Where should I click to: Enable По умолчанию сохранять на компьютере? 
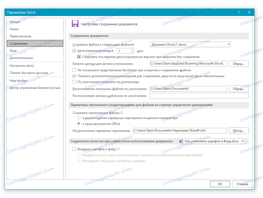pos(74,82)
